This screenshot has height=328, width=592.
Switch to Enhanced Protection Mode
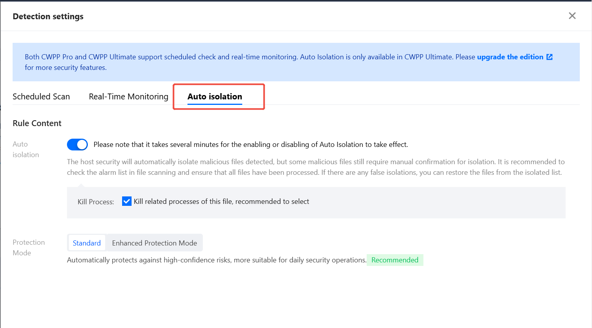pyautogui.click(x=154, y=243)
